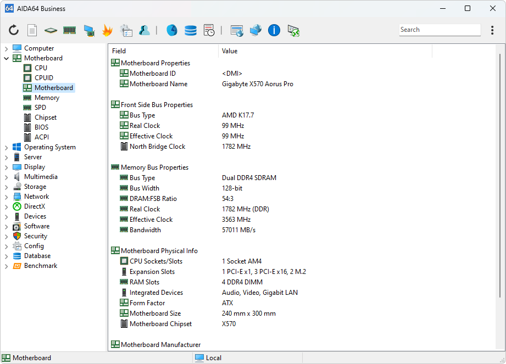Click the memory module toolbar icon
Viewport: 506px width, 364px height.
coord(69,31)
